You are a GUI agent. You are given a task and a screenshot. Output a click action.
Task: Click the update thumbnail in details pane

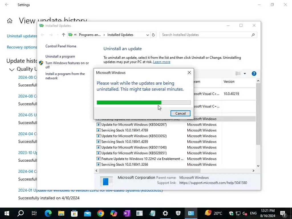tap(106, 181)
